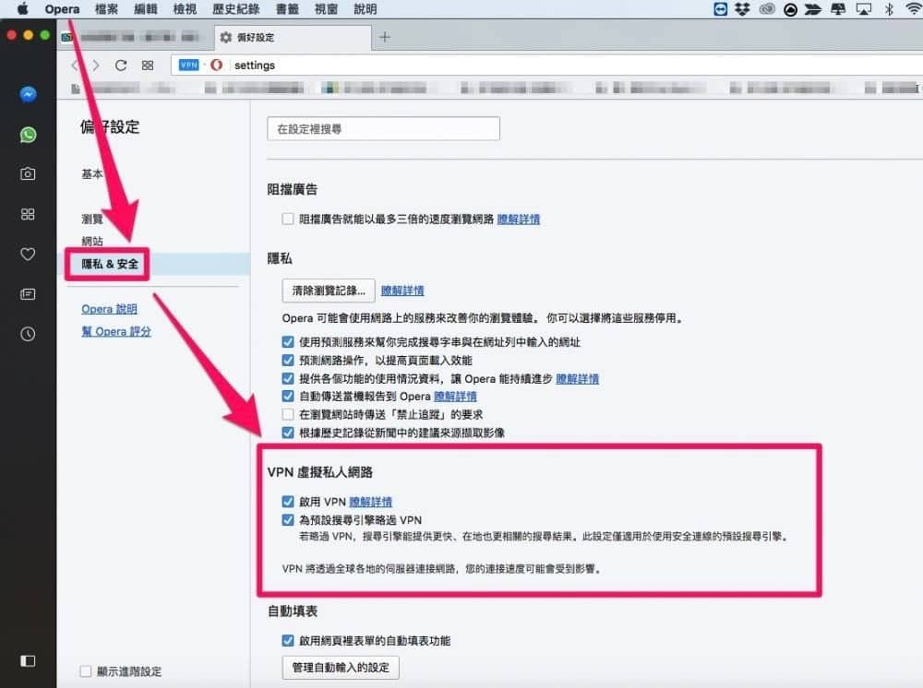Toggle 自動傳送當機報告到 Opera checkbox

tap(288, 396)
